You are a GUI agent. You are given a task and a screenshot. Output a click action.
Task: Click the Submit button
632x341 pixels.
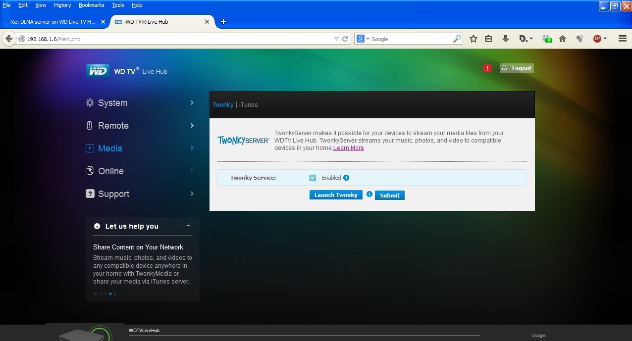(x=390, y=195)
